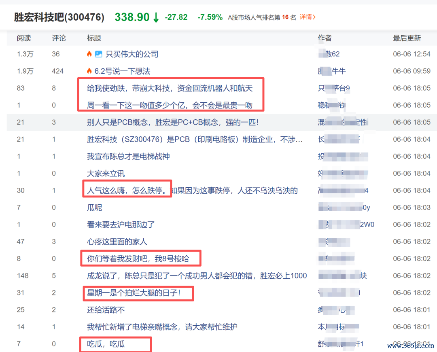Click the 作者 column header
The height and width of the screenshot is (352, 437).
[x=325, y=38]
